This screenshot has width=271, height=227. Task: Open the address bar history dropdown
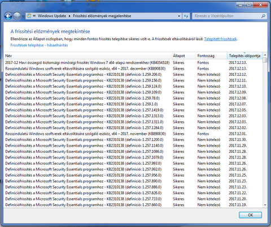[x=179, y=16]
